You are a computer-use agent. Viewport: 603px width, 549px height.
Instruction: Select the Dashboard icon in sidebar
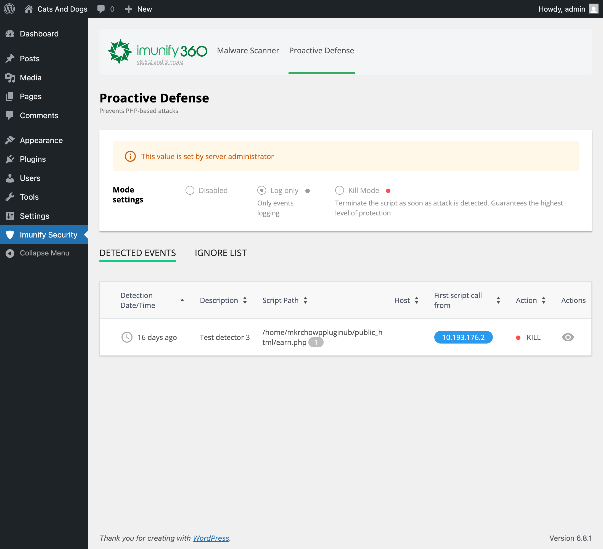coord(10,33)
